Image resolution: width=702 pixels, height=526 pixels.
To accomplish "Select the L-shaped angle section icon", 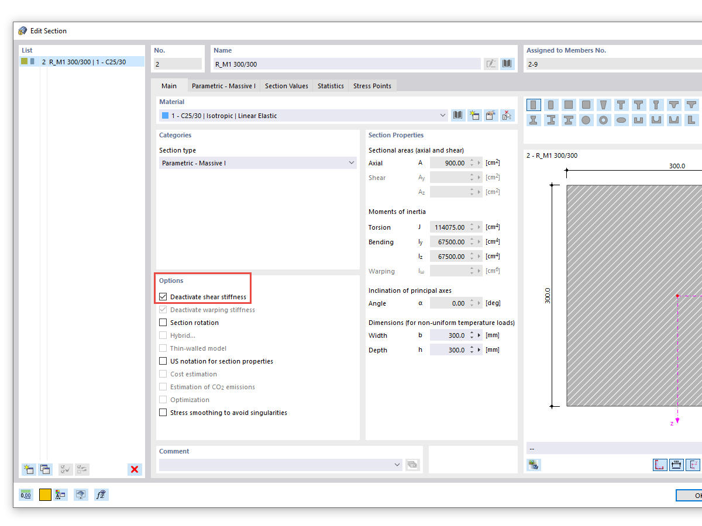I will click(691, 120).
